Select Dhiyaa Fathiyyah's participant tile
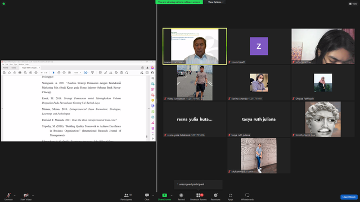This screenshot has width=360, height=202. (x=323, y=82)
